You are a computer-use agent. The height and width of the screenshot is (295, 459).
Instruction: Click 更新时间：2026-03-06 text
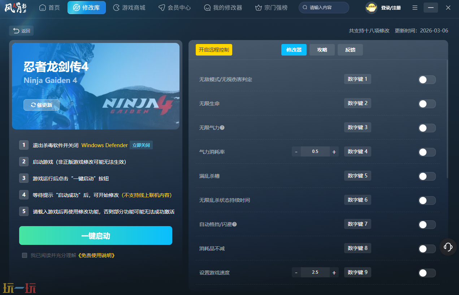(421, 31)
